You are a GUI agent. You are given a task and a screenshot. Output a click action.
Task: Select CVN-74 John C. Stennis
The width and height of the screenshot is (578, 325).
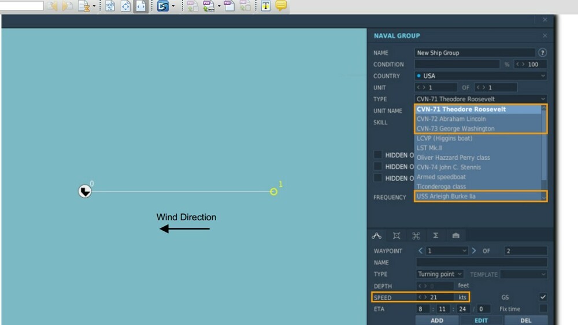(478, 167)
